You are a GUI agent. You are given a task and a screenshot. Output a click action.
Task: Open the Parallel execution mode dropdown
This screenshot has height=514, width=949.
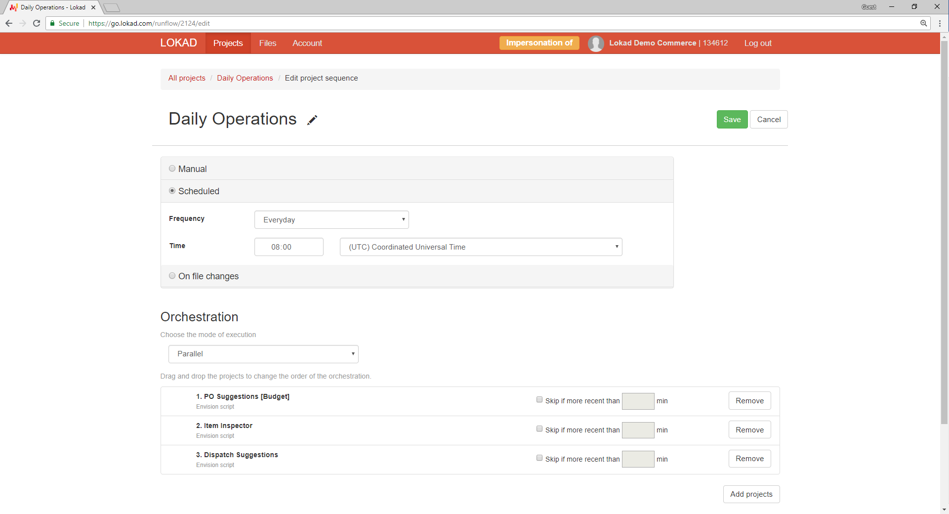click(263, 354)
